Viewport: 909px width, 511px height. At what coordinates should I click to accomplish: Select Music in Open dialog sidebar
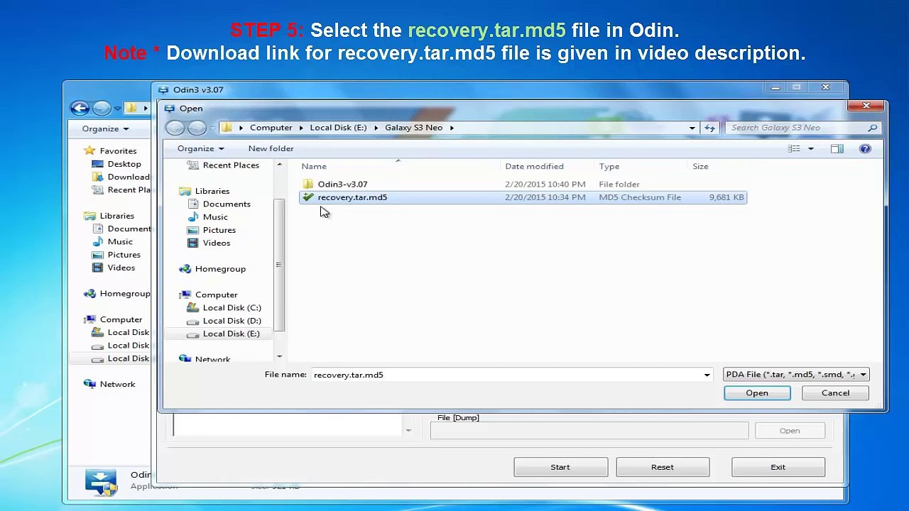[x=215, y=217]
